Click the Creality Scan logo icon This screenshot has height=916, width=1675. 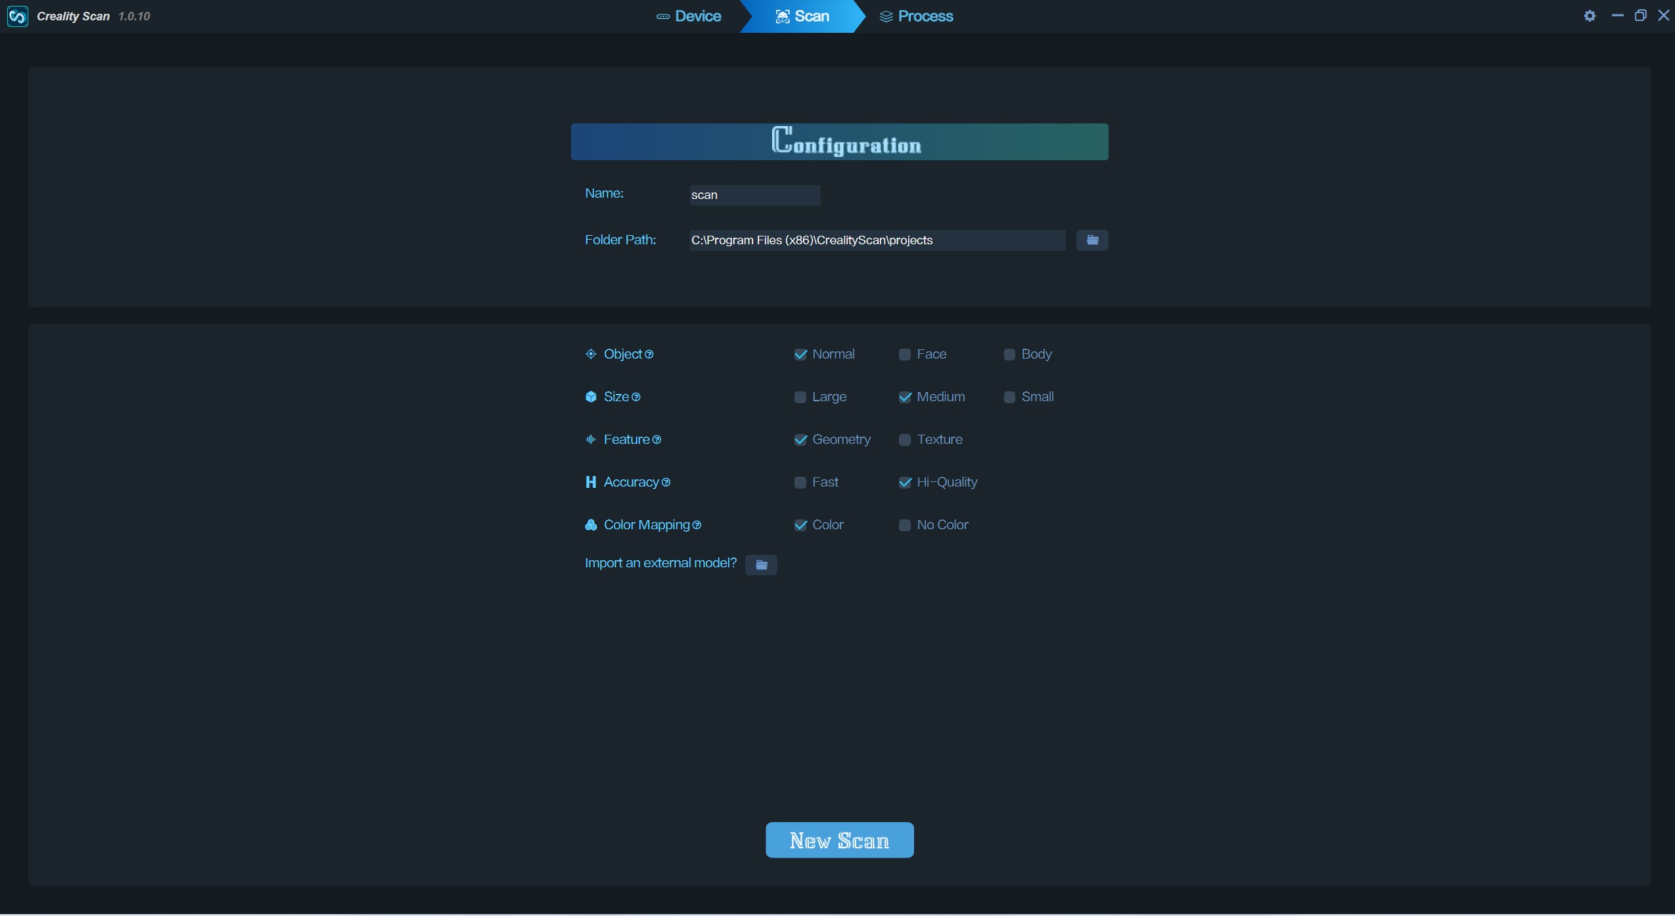18,16
